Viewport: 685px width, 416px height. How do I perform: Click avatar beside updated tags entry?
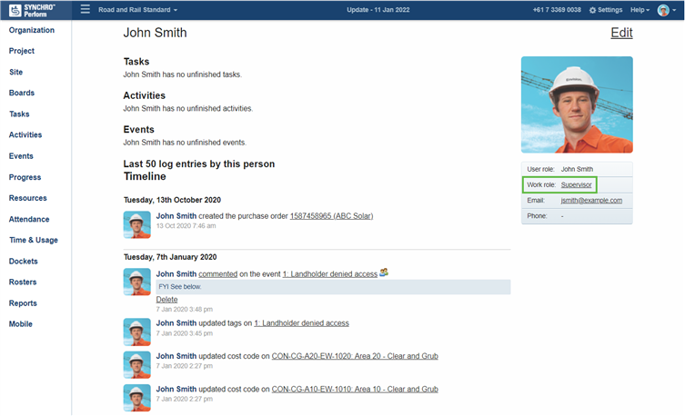[x=137, y=332]
